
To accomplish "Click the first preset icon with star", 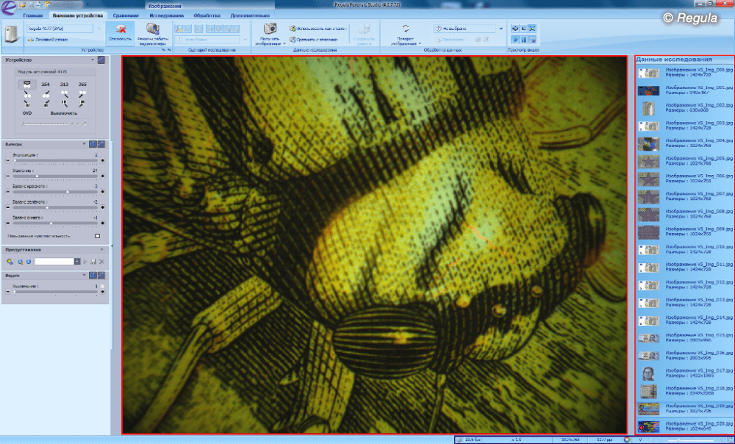I will tap(10, 261).
